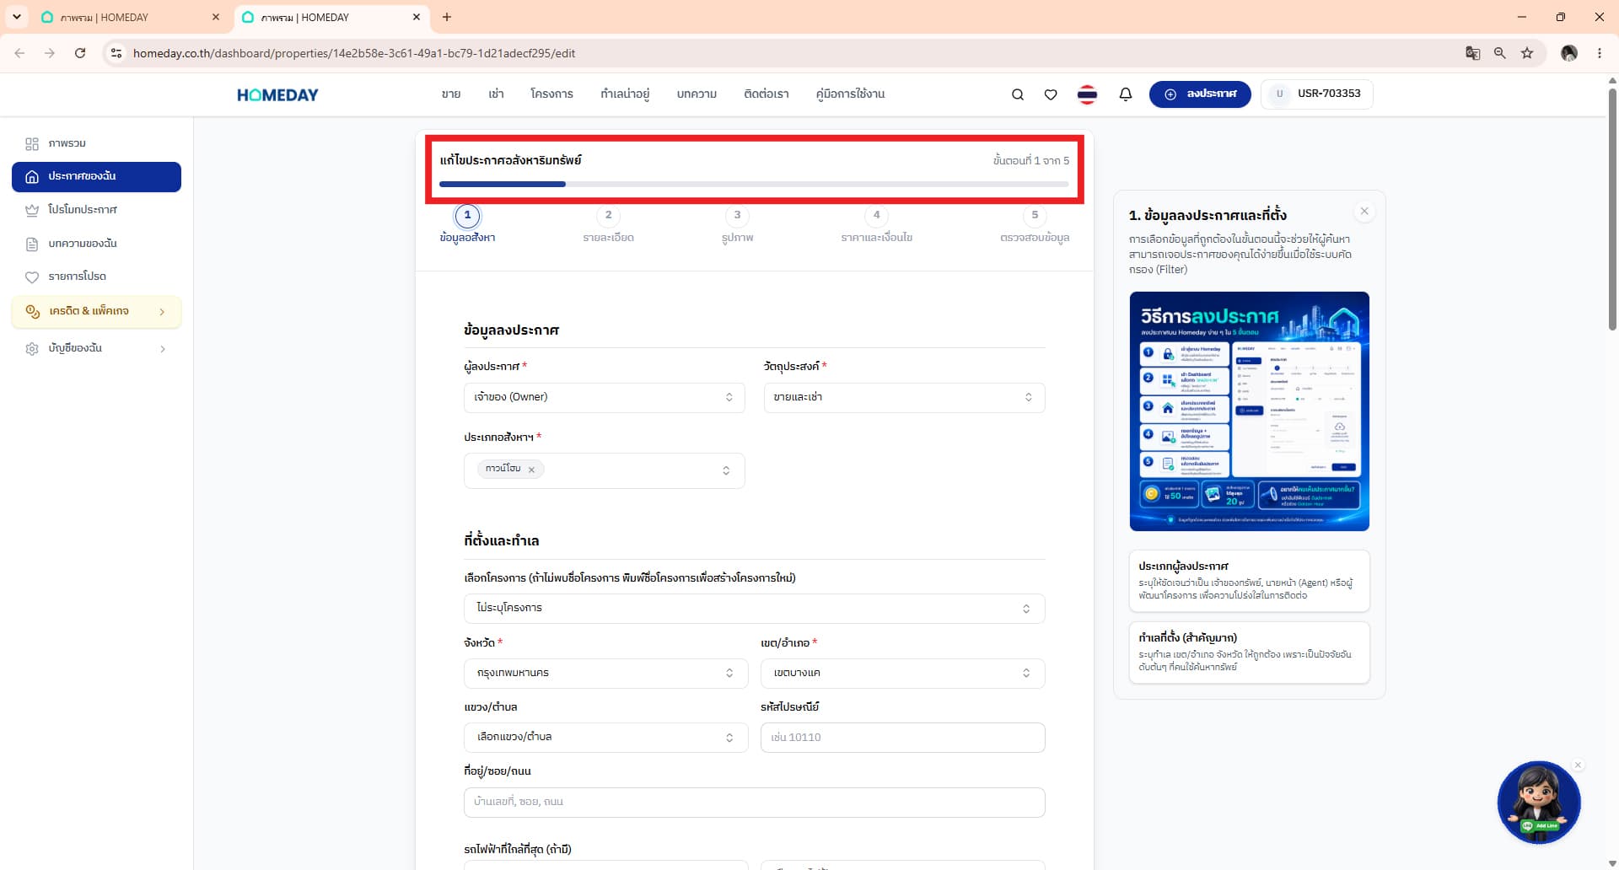Open the ประเภทอสังหาฯ dropdown arrows
Image resolution: width=1619 pixels, height=870 pixels.
point(726,470)
